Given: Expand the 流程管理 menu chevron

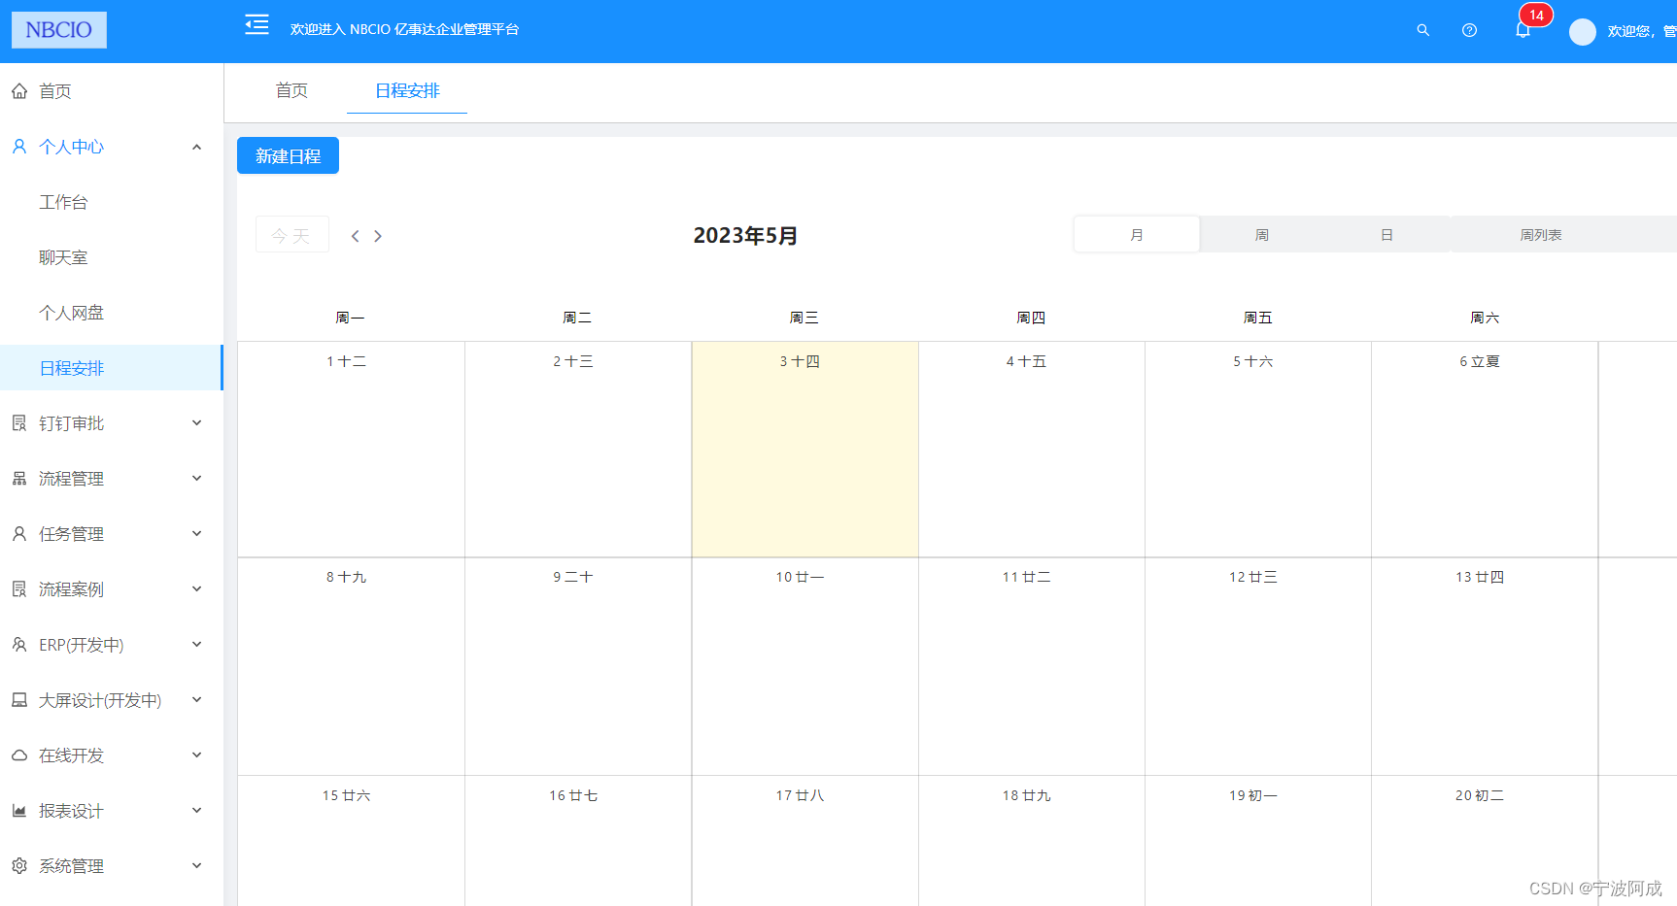Looking at the screenshot, I should [197, 479].
